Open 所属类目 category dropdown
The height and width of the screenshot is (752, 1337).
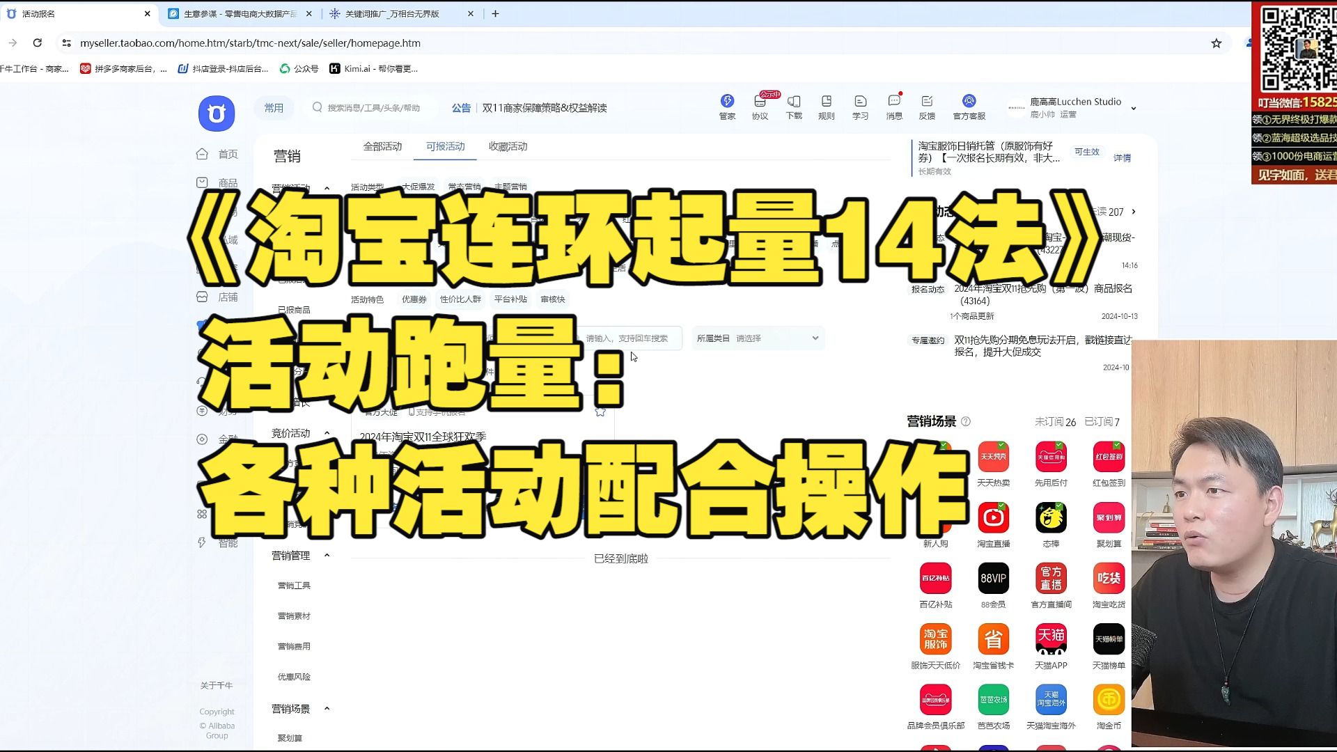coord(758,338)
